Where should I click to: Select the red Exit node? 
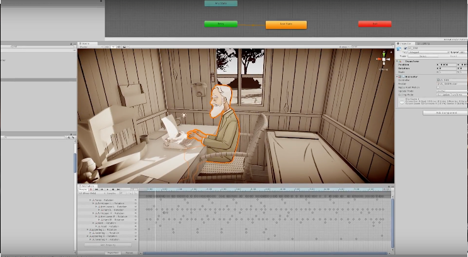coord(375,24)
